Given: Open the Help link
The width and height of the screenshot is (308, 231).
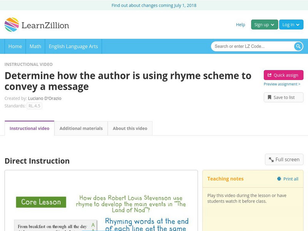Looking at the screenshot, I should tap(240, 25).
